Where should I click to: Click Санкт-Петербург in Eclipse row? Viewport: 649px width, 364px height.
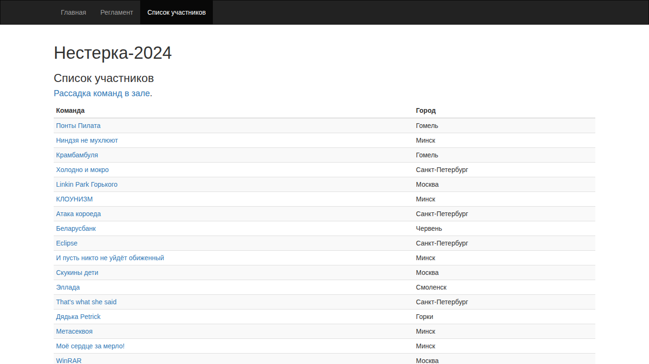tap(442, 243)
